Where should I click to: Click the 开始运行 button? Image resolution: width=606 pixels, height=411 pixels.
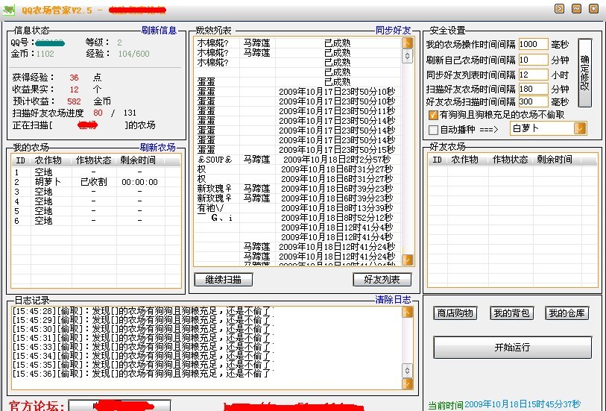point(513,347)
